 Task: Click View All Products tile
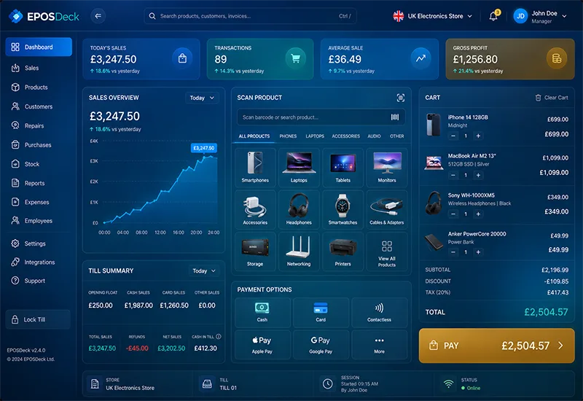click(x=387, y=251)
